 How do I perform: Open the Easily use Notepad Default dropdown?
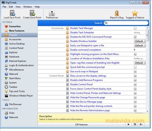coord(140,46)
